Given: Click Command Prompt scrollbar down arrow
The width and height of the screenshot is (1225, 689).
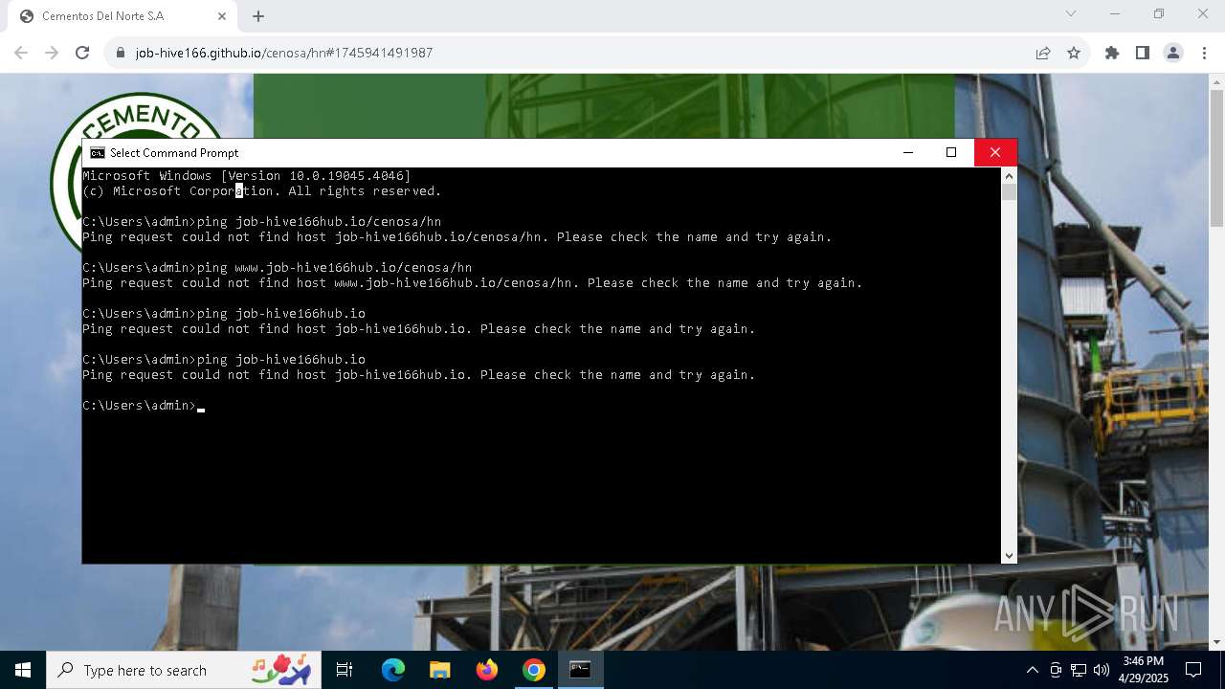Looking at the screenshot, I should [1009, 555].
